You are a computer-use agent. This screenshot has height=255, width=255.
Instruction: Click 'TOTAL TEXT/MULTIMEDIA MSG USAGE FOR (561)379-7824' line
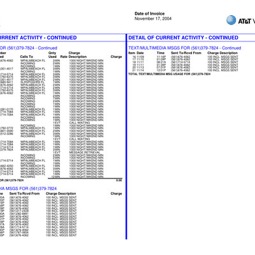(x=170, y=74)
